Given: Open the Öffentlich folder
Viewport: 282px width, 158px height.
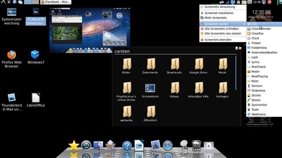Looking at the screenshot, I should (x=150, y=114).
